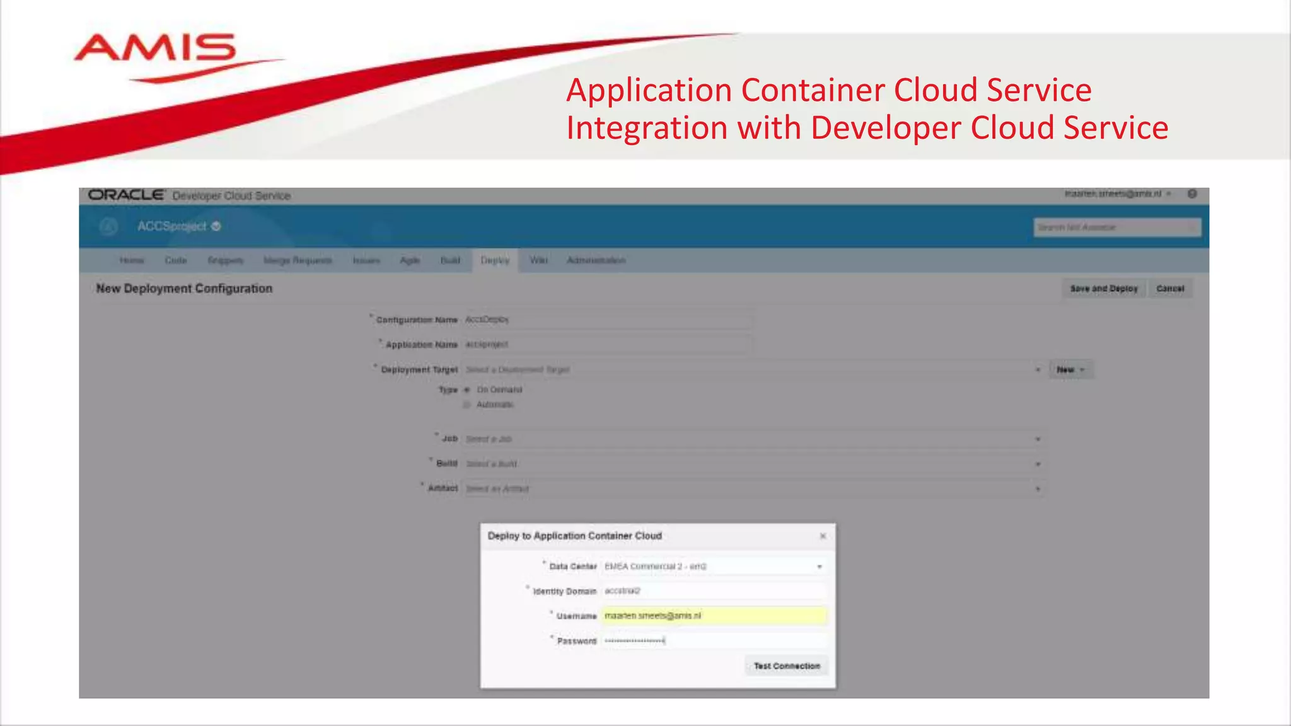This screenshot has width=1291, height=726.
Task: Go to the Home tab
Action: coord(132,260)
